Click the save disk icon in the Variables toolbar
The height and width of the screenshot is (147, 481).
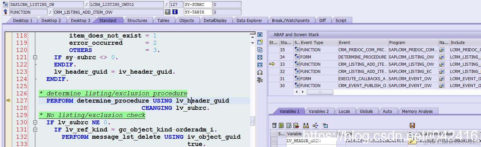(x=412, y=125)
